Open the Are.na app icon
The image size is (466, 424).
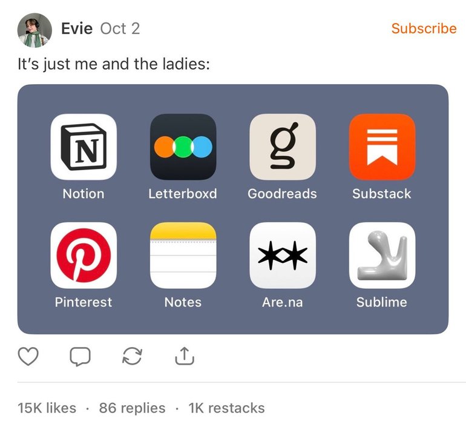point(283,255)
